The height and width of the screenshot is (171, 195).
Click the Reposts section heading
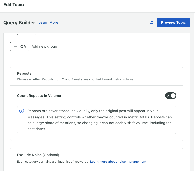[24, 73]
